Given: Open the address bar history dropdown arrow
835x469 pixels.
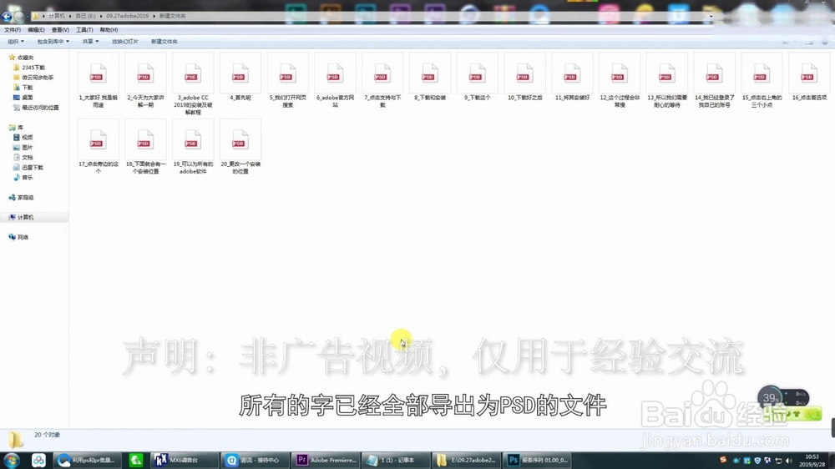Looking at the screenshot, I should [x=711, y=16].
